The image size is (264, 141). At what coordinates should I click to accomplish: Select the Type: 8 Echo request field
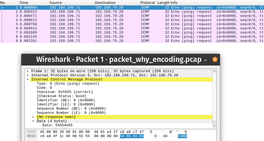(x=68, y=84)
